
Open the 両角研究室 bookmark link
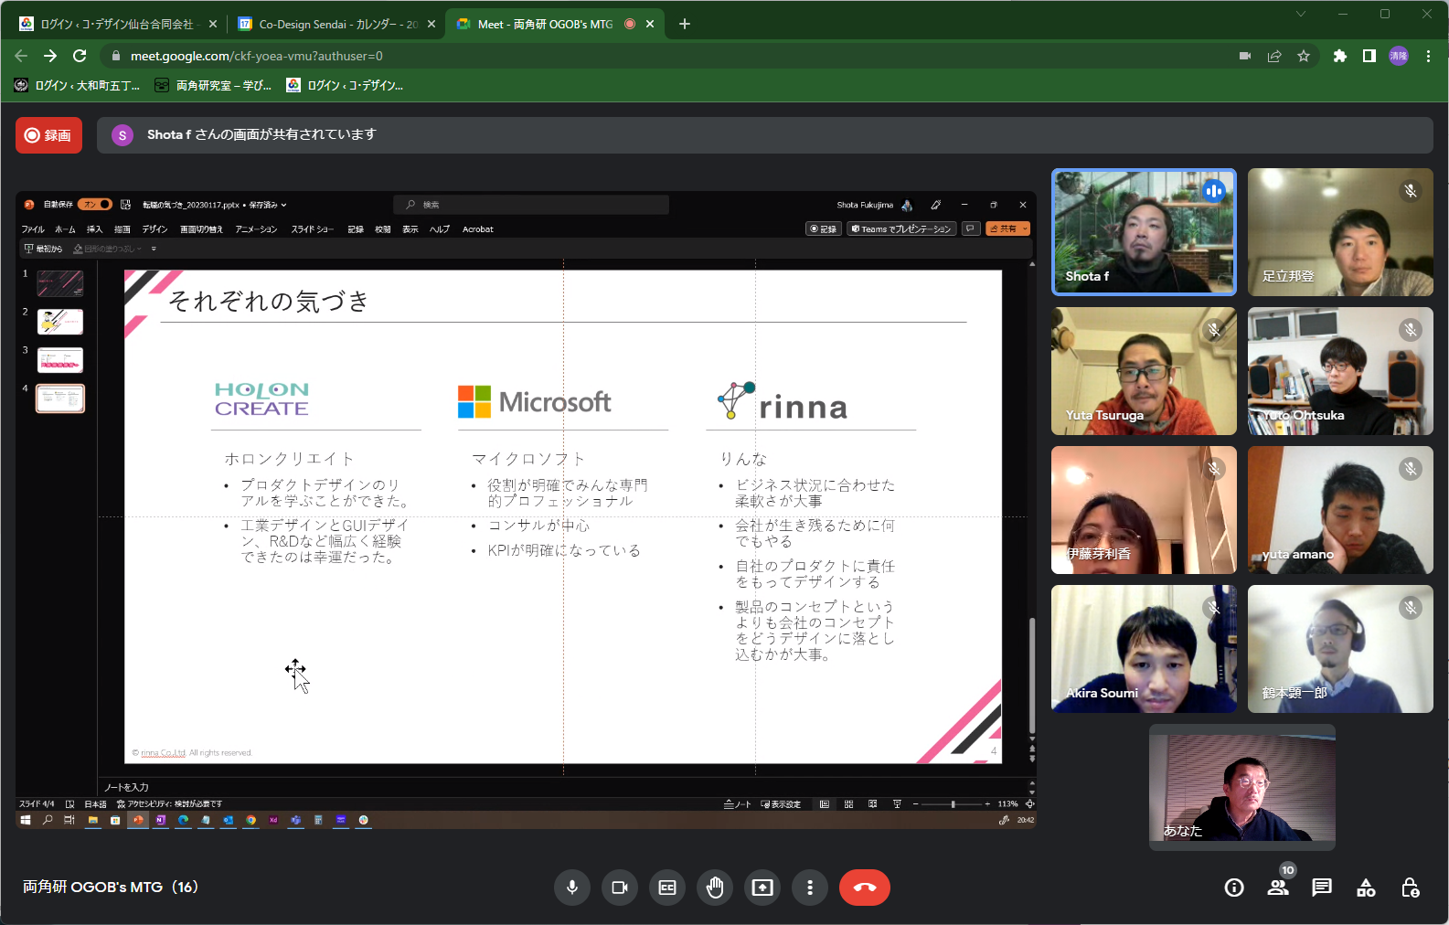[x=213, y=85]
